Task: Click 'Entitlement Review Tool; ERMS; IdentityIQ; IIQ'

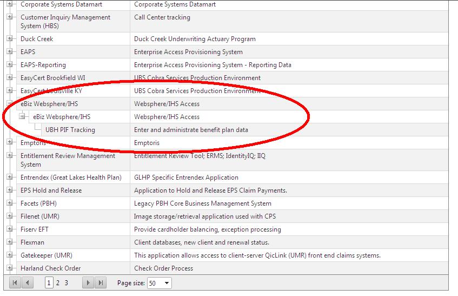Action: pos(200,156)
